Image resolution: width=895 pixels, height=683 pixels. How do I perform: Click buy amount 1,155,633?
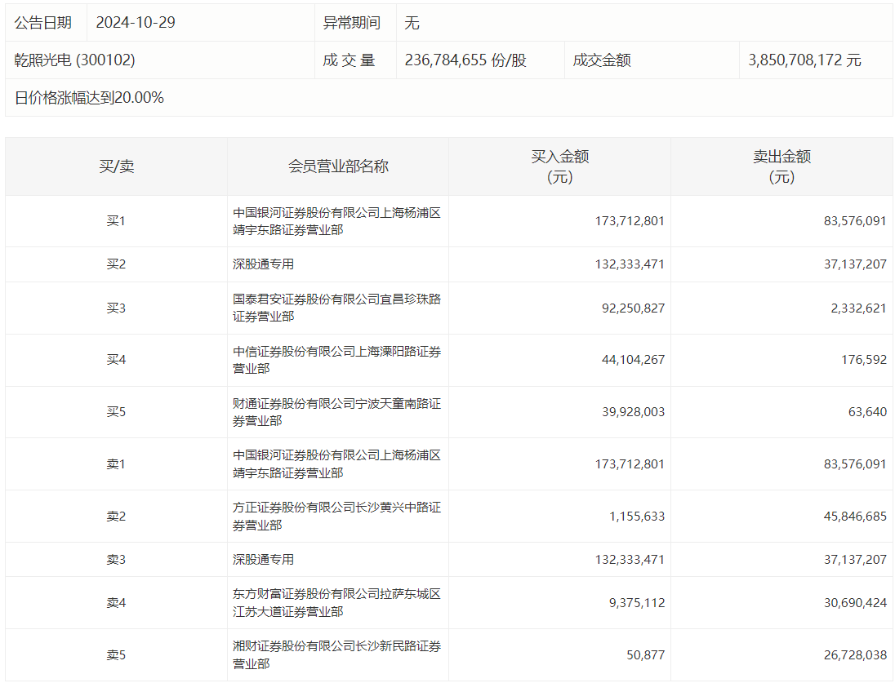pyautogui.click(x=637, y=517)
